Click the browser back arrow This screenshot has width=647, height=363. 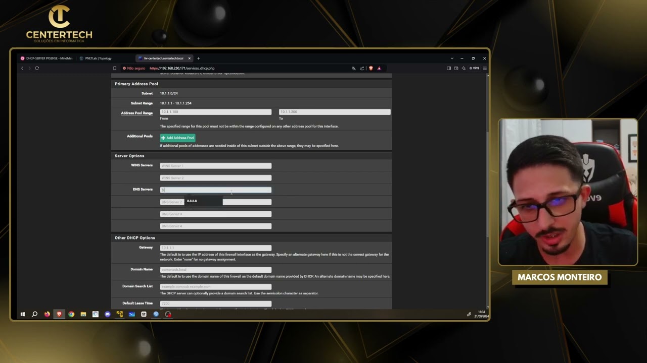click(x=22, y=68)
